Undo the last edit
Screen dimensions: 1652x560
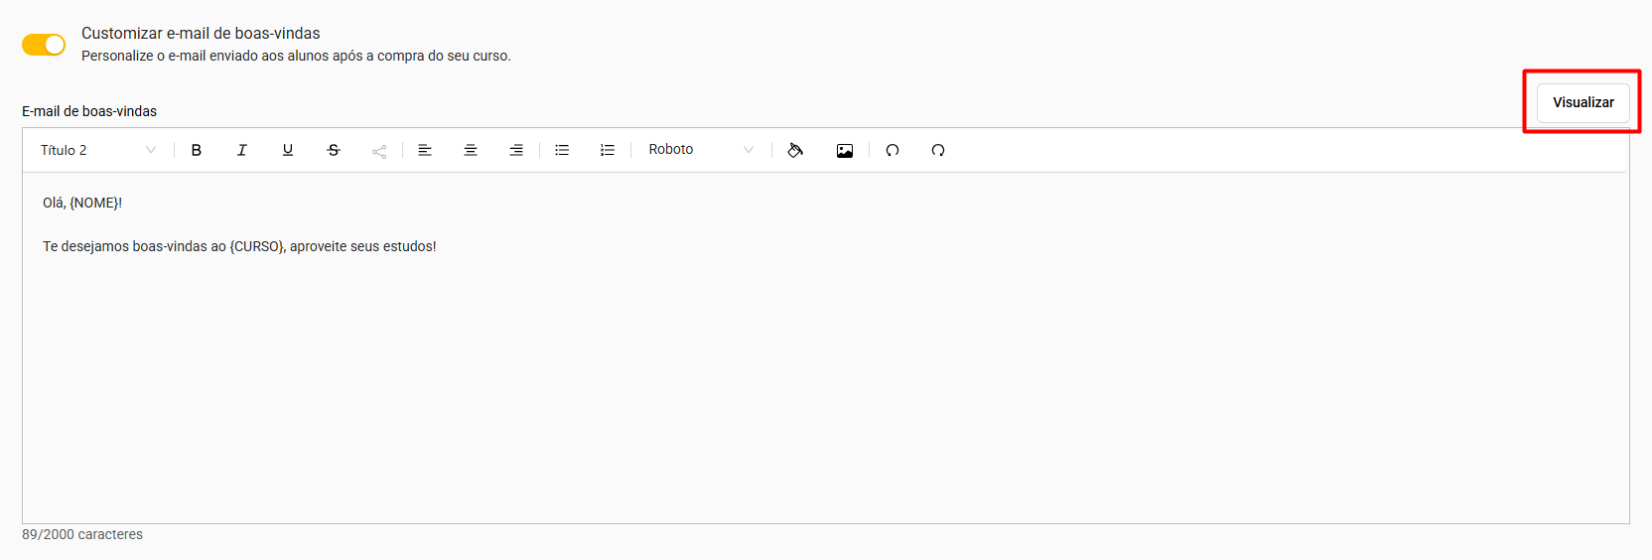(x=893, y=150)
